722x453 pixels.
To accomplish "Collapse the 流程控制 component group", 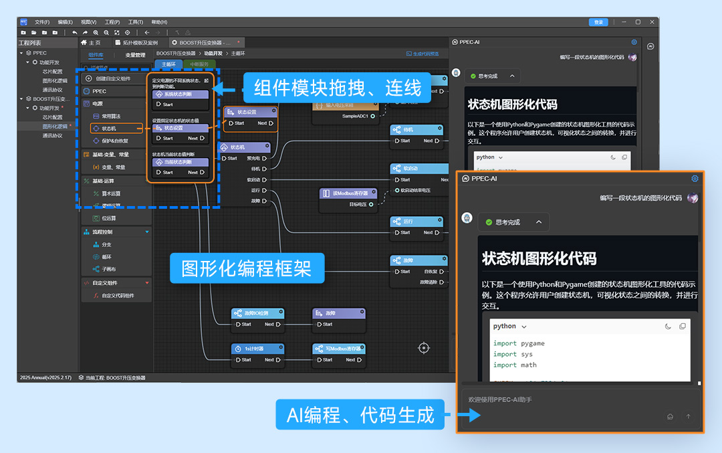I will pos(147,232).
